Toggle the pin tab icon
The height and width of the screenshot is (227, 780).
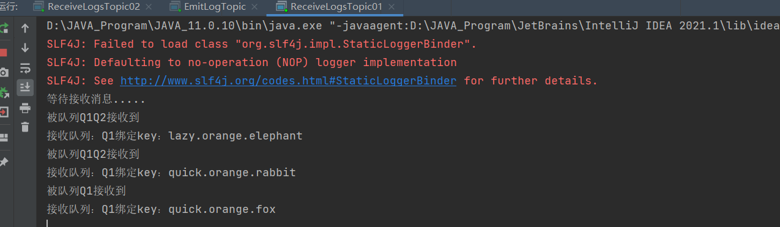pos(3,162)
